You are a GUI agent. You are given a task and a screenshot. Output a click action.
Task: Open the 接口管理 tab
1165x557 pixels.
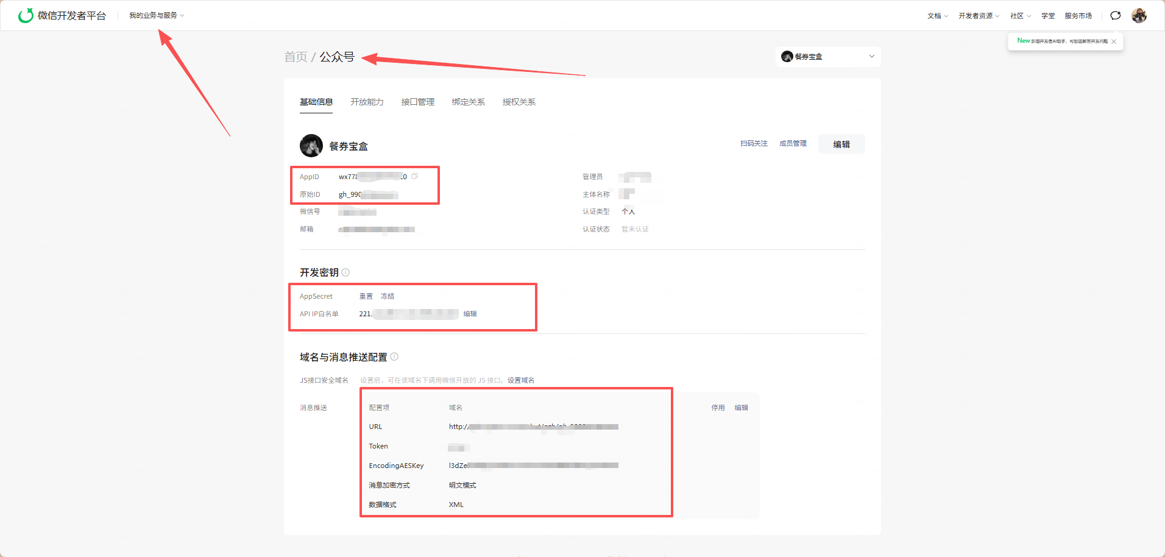click(417, 102)
